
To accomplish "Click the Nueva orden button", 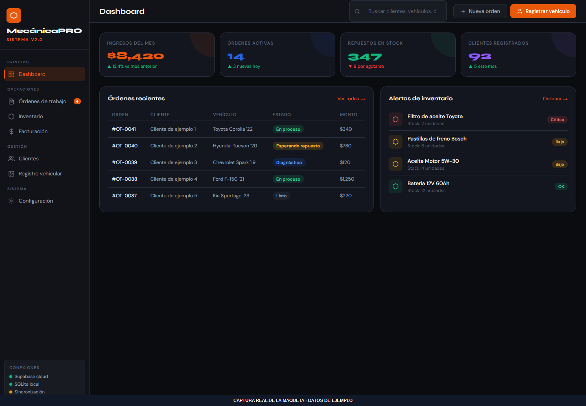I will tap(480, 11).
